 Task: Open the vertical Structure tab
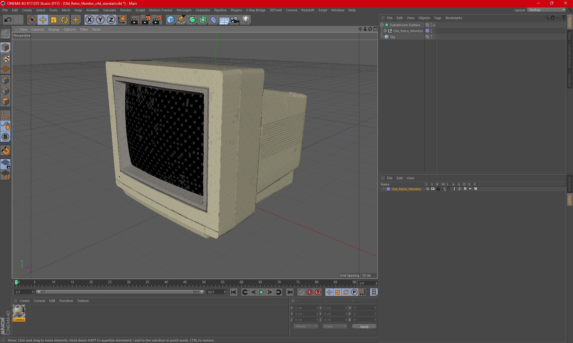click(x=569, y=80)
